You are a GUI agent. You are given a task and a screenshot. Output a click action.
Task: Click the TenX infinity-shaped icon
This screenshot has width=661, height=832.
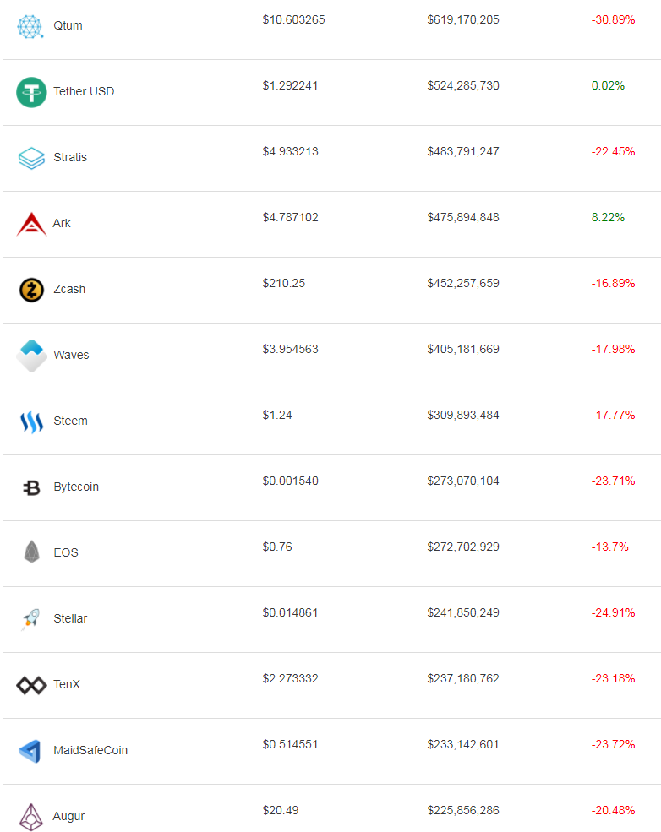[31, 685]
